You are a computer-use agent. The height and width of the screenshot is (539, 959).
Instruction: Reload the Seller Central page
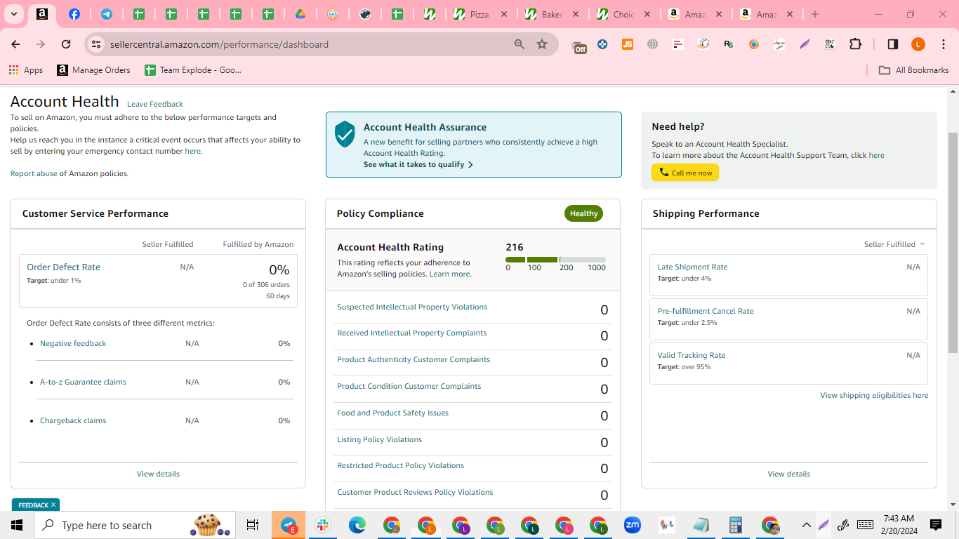[66, 44]
